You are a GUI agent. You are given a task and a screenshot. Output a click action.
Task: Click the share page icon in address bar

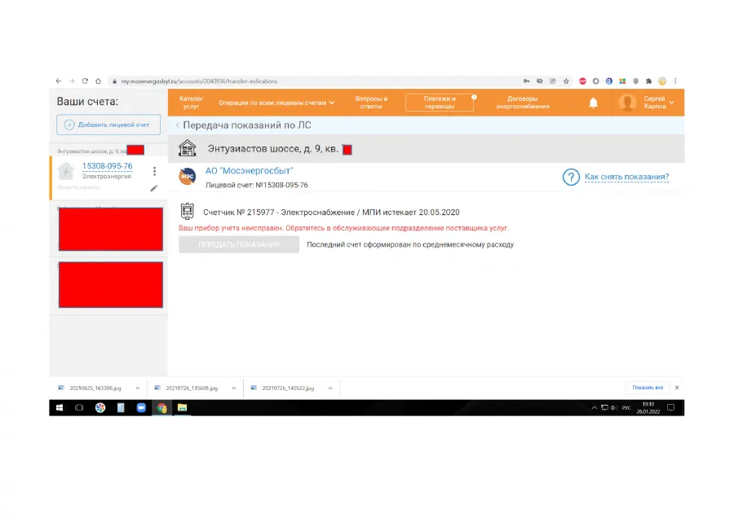click(x=553, y=81)
